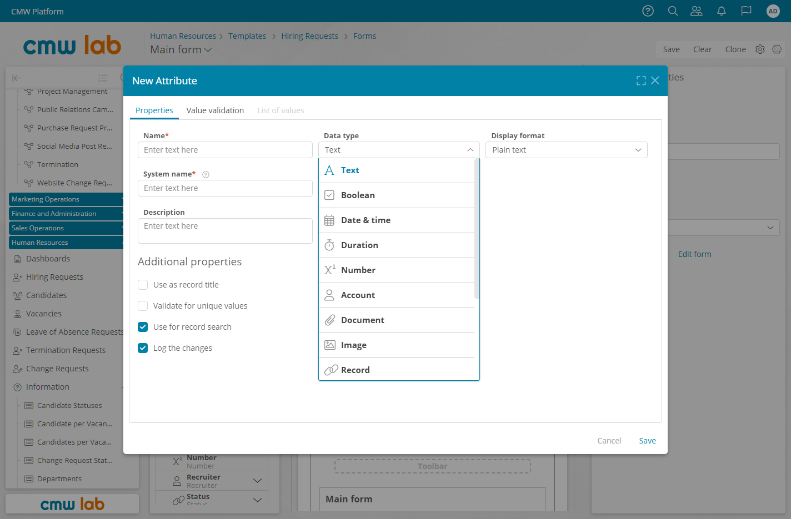Select Image data type
The height and width of the screenshot is (519, 791).
click(x=397, y=345)
